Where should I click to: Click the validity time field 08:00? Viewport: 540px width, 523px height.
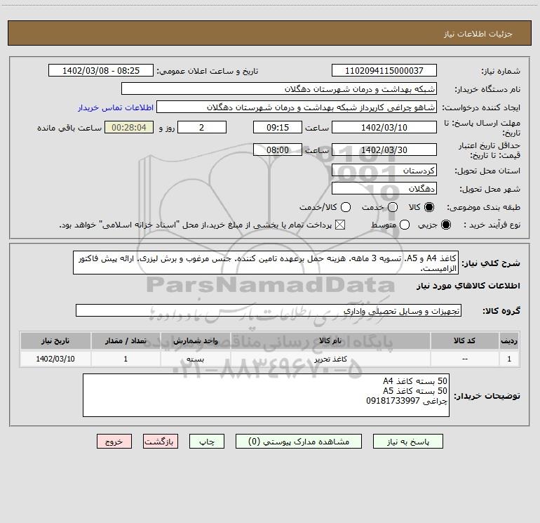coord(278,150)
